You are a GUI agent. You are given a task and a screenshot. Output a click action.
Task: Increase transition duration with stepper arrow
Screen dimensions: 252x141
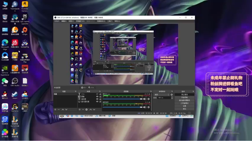(172, 97)
